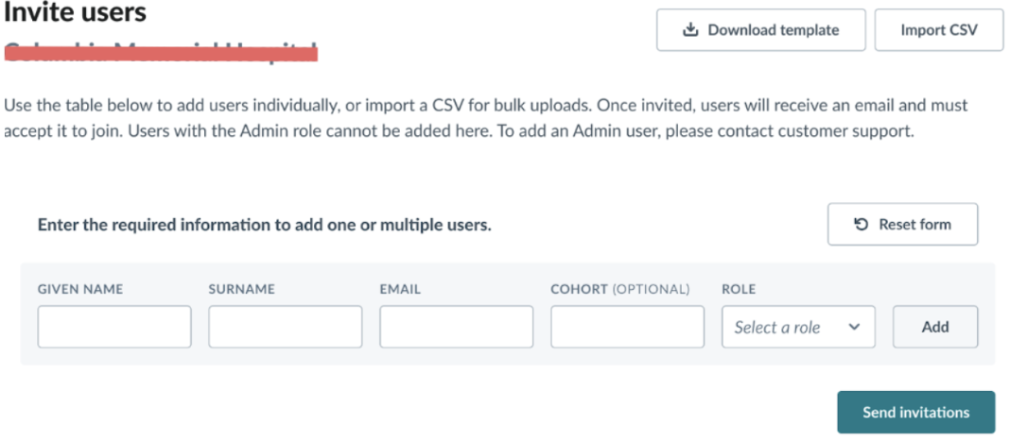The width and height of the screenshot is (1010, 442).
Task: Click the 'Enter the required information' instruction text
Action: point(264,225)
